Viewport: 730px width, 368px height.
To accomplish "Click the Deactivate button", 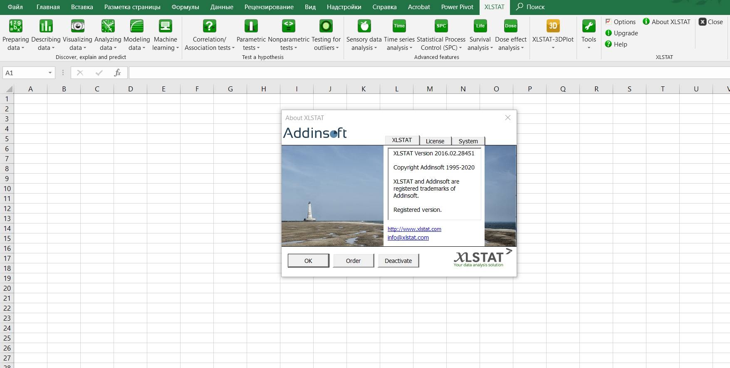I will 398,261.
